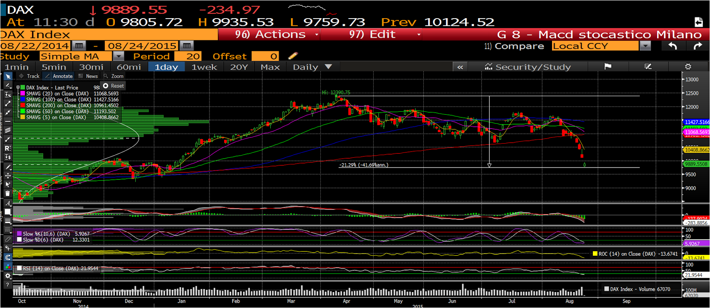Click Slow %K purple color swatch
The width and height of the screenshot is (710, 308).
tap(19, 234)
